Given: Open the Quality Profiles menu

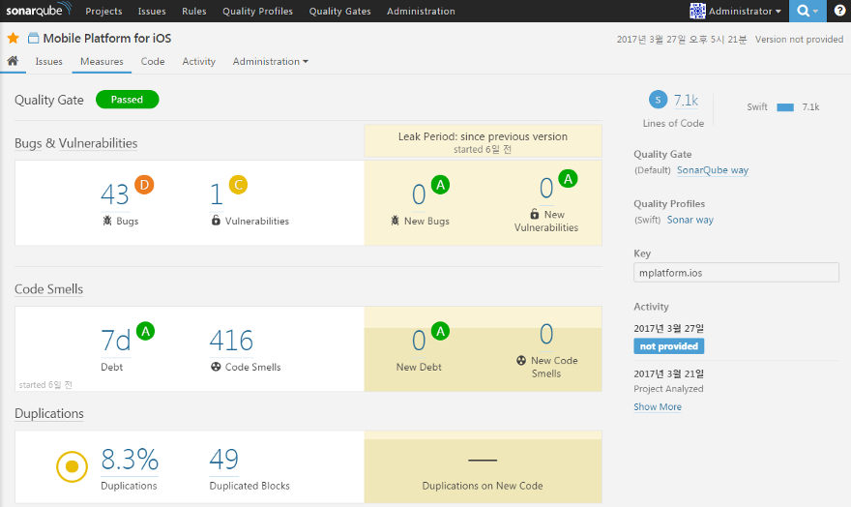Looking at the screenshot, I should pos(258,11).
